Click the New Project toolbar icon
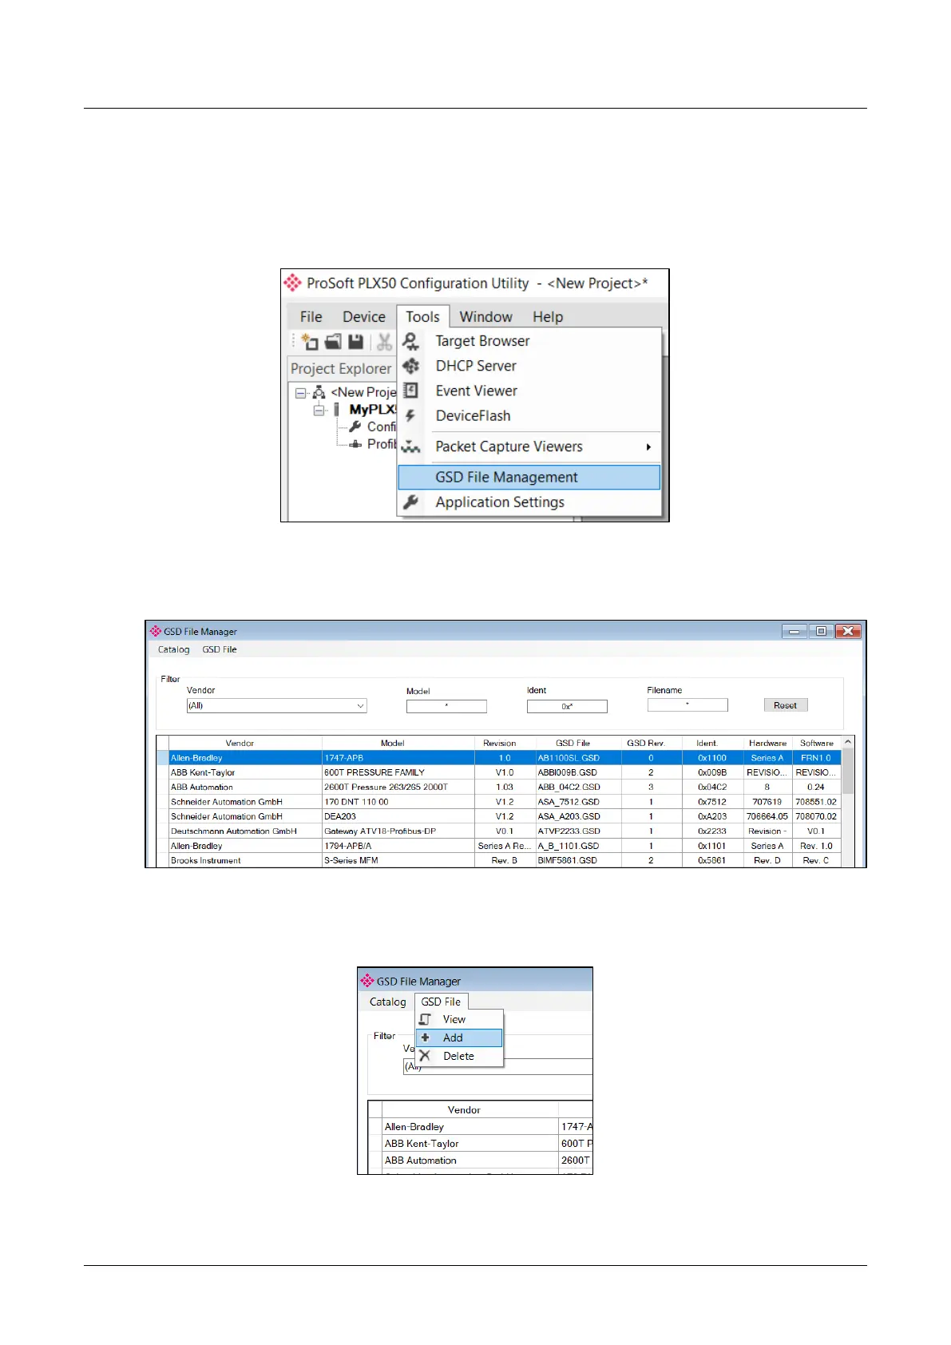 click(309, 342)
